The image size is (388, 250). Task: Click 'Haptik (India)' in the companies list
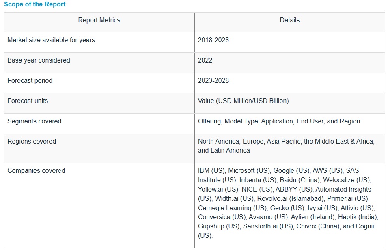[358, 217]
